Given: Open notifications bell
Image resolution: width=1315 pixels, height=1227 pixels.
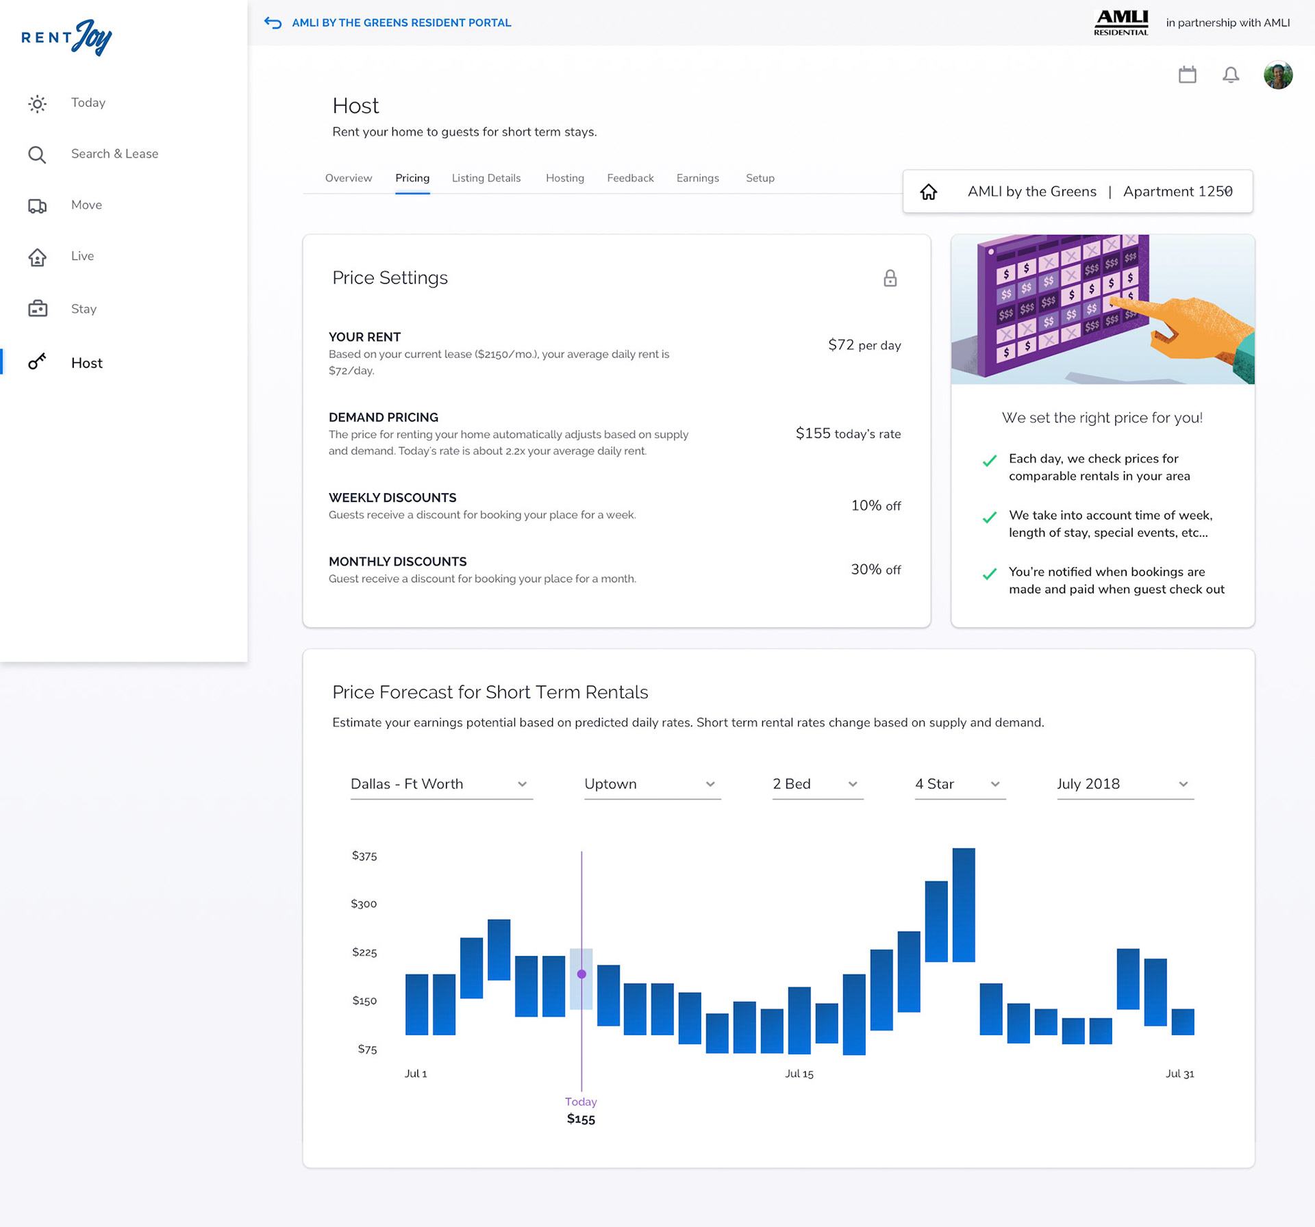Looking at the screenshot, I should pos(1230,75).
